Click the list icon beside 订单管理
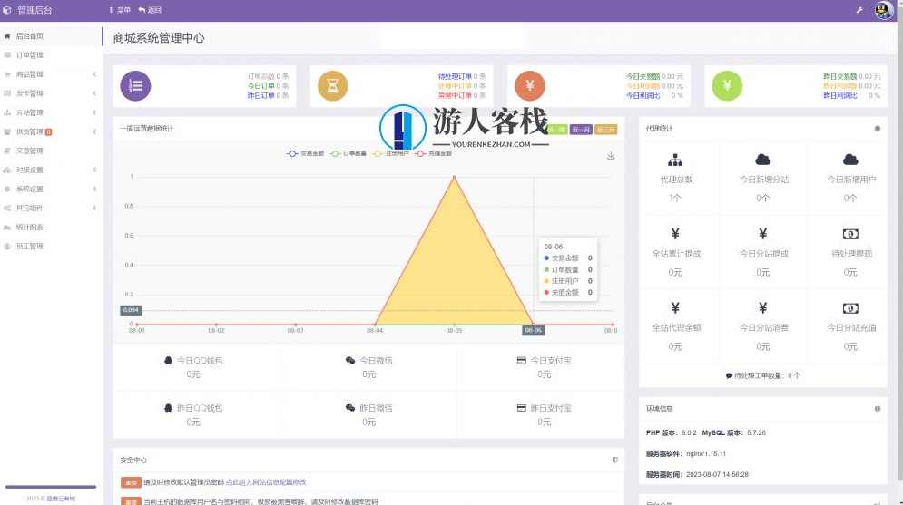Screen dimensions: 903x505 pos(7,55)
